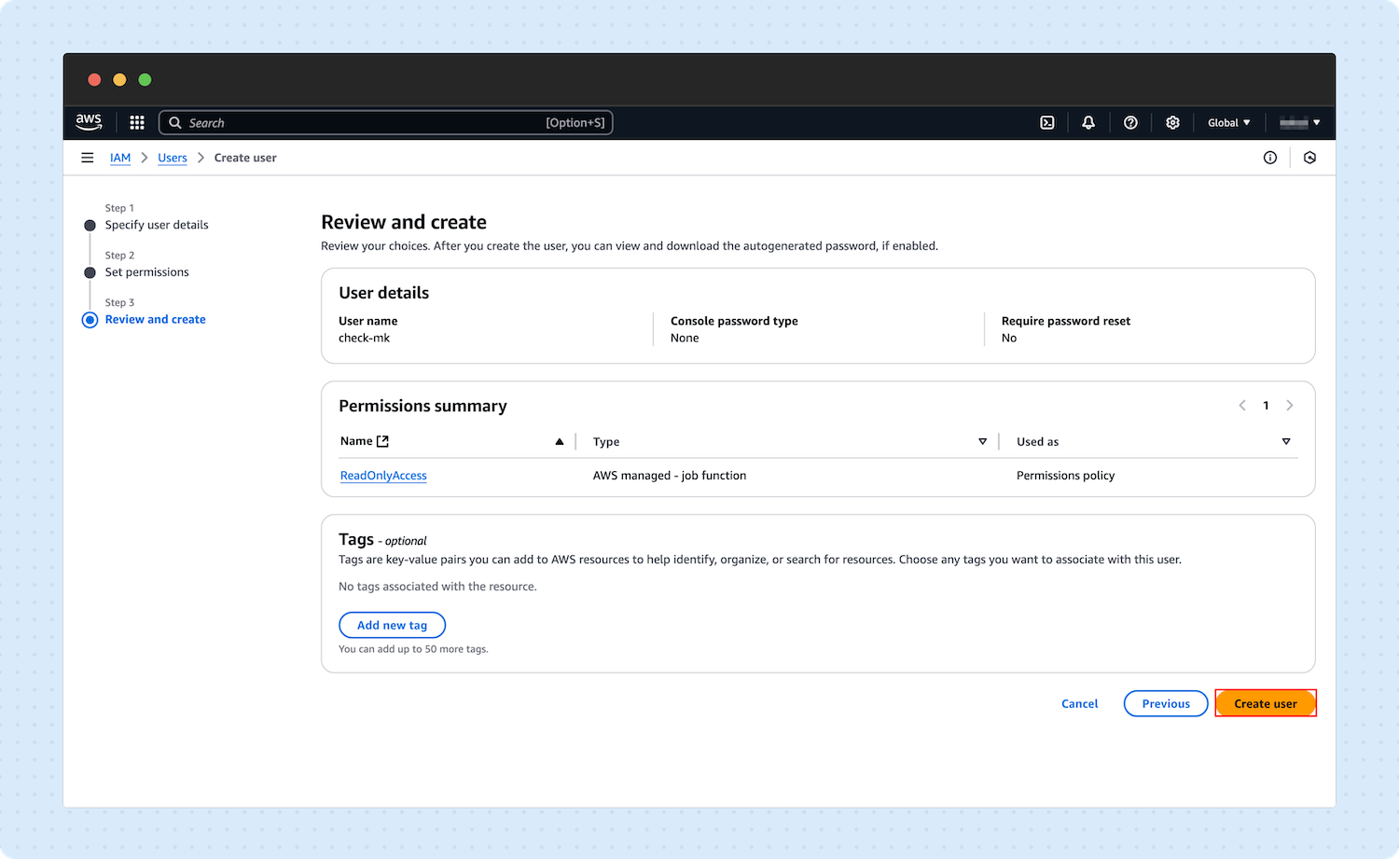Click the yellow macOS minimize button
Image resolution: width=1399 pixels, height=859 pixels.
coord(119,79)
